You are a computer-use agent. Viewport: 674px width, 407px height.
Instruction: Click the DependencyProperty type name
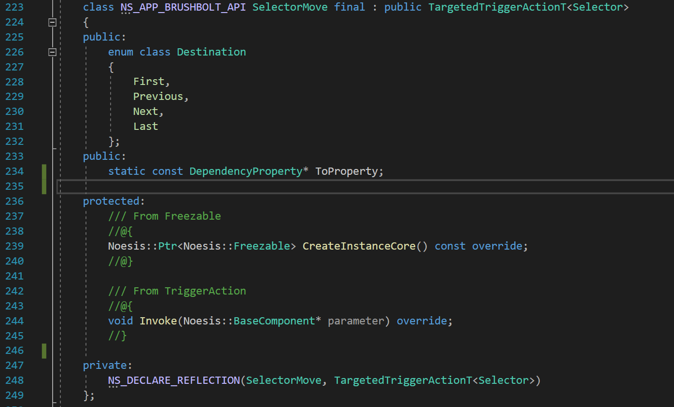pos(246,171)
